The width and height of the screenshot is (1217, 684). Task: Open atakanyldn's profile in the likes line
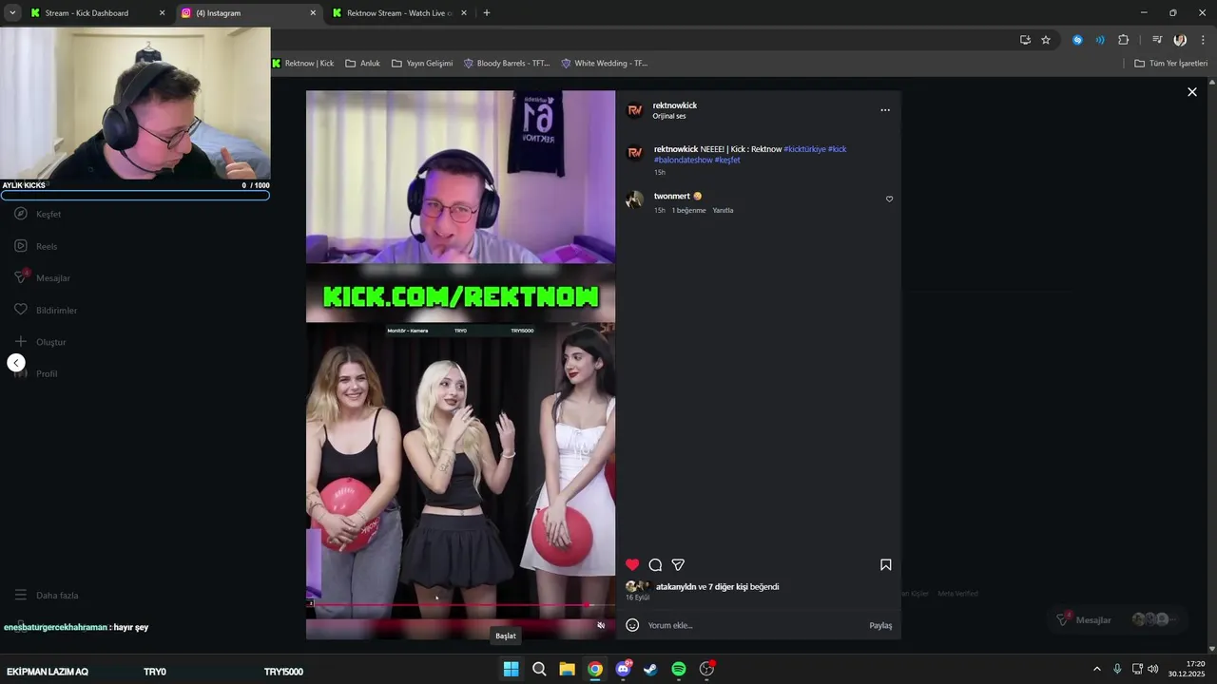tap(676, 587)
